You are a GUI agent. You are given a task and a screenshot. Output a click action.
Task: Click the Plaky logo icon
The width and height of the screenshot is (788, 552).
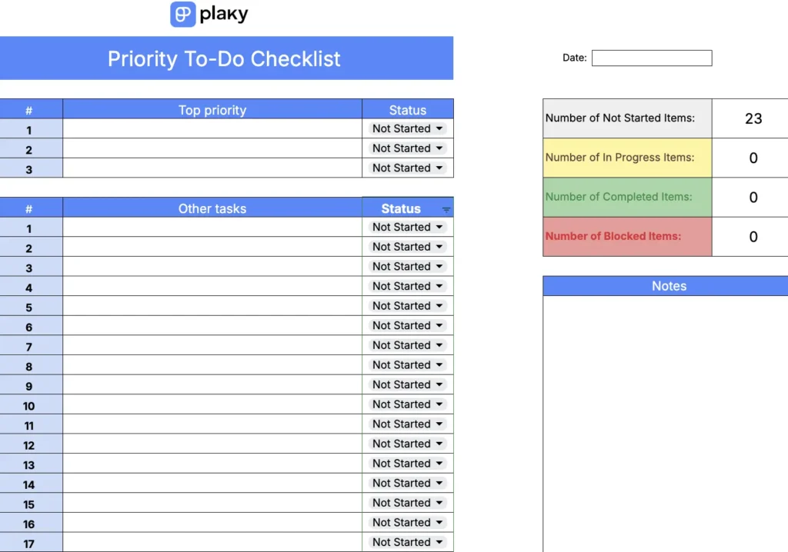pos(183,14)
